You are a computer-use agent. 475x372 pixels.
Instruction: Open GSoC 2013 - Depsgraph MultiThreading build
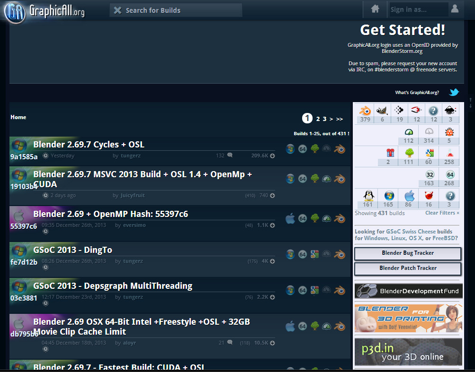pos(113,286)
